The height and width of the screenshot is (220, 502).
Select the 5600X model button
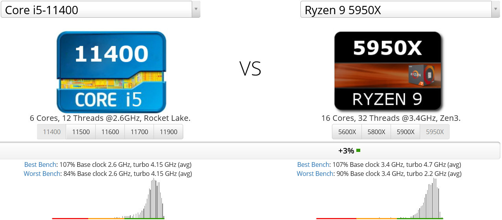click(347, 132)
